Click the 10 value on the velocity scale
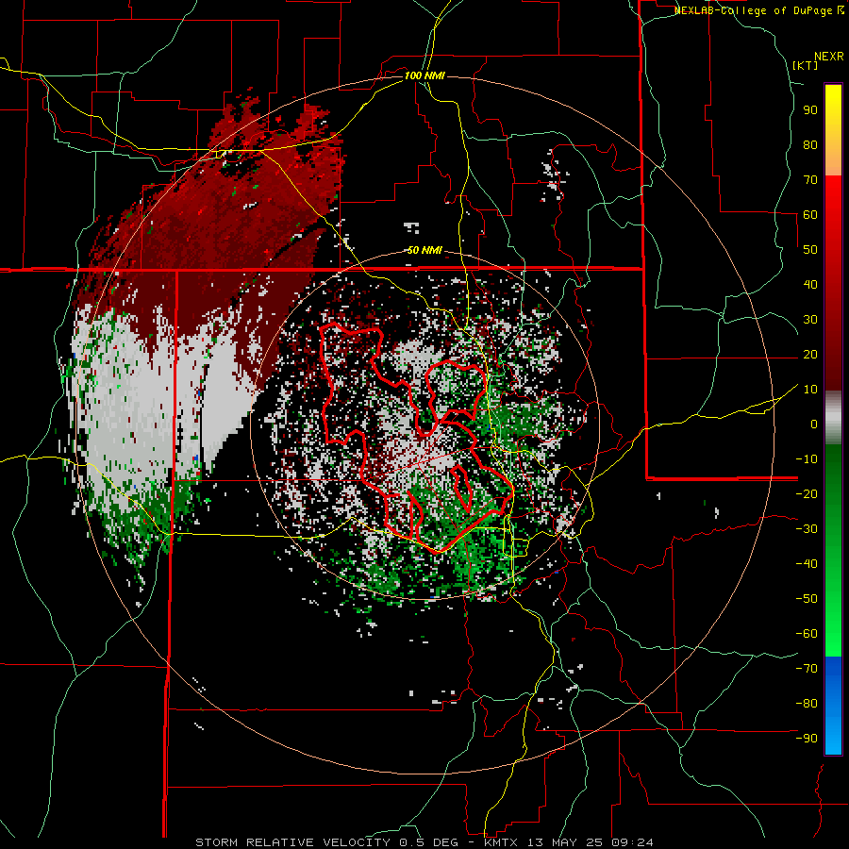Viewport: 849px width, 849px height. coord(810,390)
